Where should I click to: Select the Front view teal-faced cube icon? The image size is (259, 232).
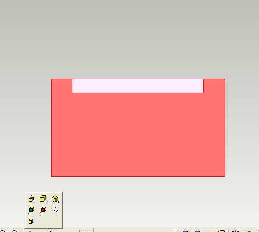tap(31, 210)
